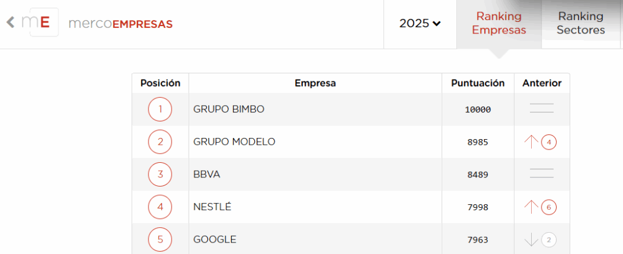Screen dimensions: 623x254
Task: Click Google's down arrow trend icon
Action: pyautogui.click(x=531, y=239)
